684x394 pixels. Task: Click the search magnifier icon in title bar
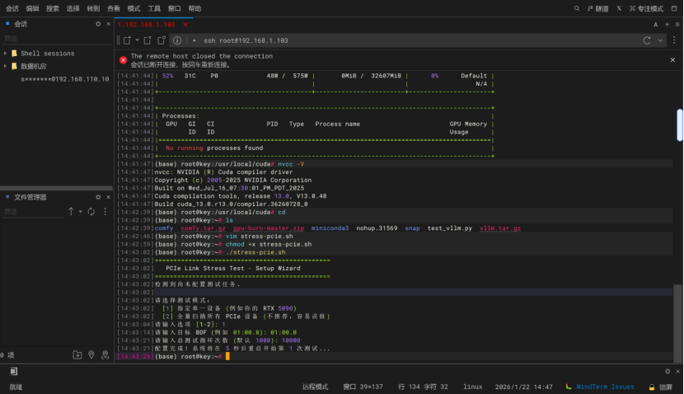(x=576, y=8)
